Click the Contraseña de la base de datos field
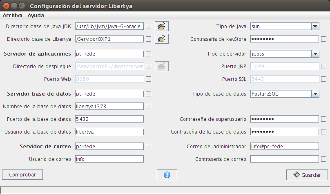The image size is (330, 194). click(285, 132)
